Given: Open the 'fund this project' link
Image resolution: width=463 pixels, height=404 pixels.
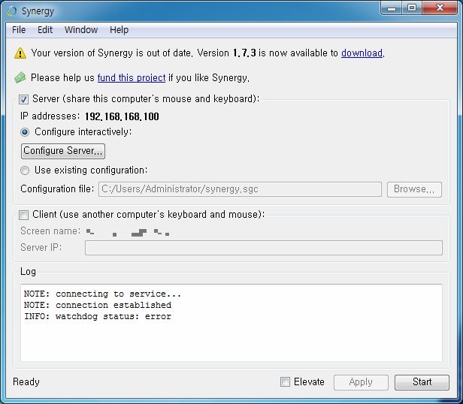Looking at the screenshot, I should (x=132, y=77).
